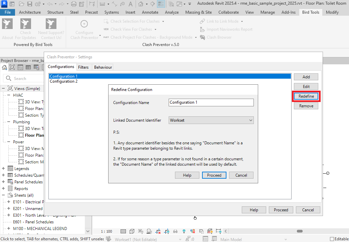Viewport: 349px width, 242px height.
Task: Click the Undo arrow icon
Action: point(50,4)
